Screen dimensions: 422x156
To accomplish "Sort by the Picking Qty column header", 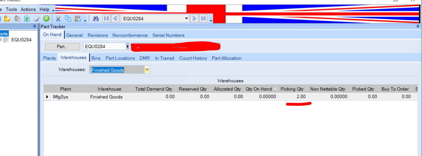I will point(292,89).
